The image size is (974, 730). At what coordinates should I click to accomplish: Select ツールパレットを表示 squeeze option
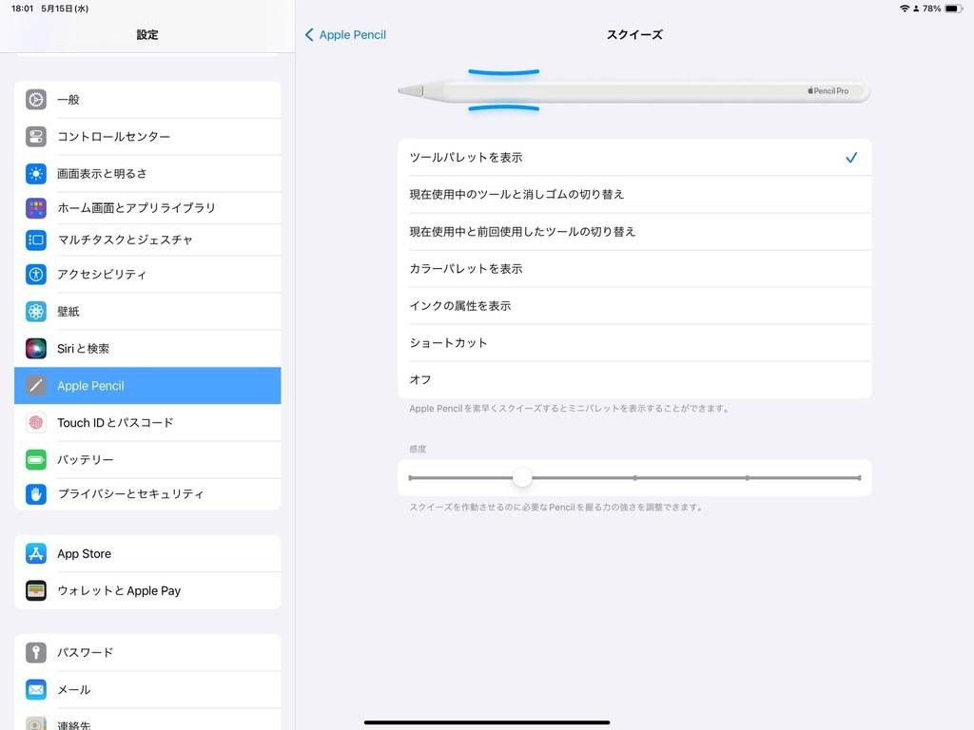[634, 158]
